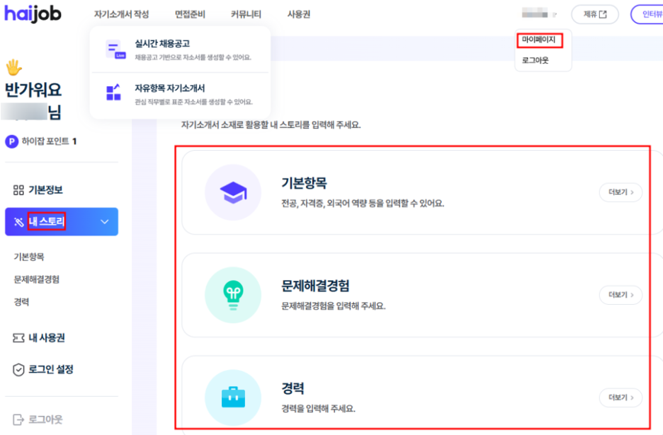Open the 자기소개서 작성 menu
The width and height of the screenshot is (663, 435).
121,14
